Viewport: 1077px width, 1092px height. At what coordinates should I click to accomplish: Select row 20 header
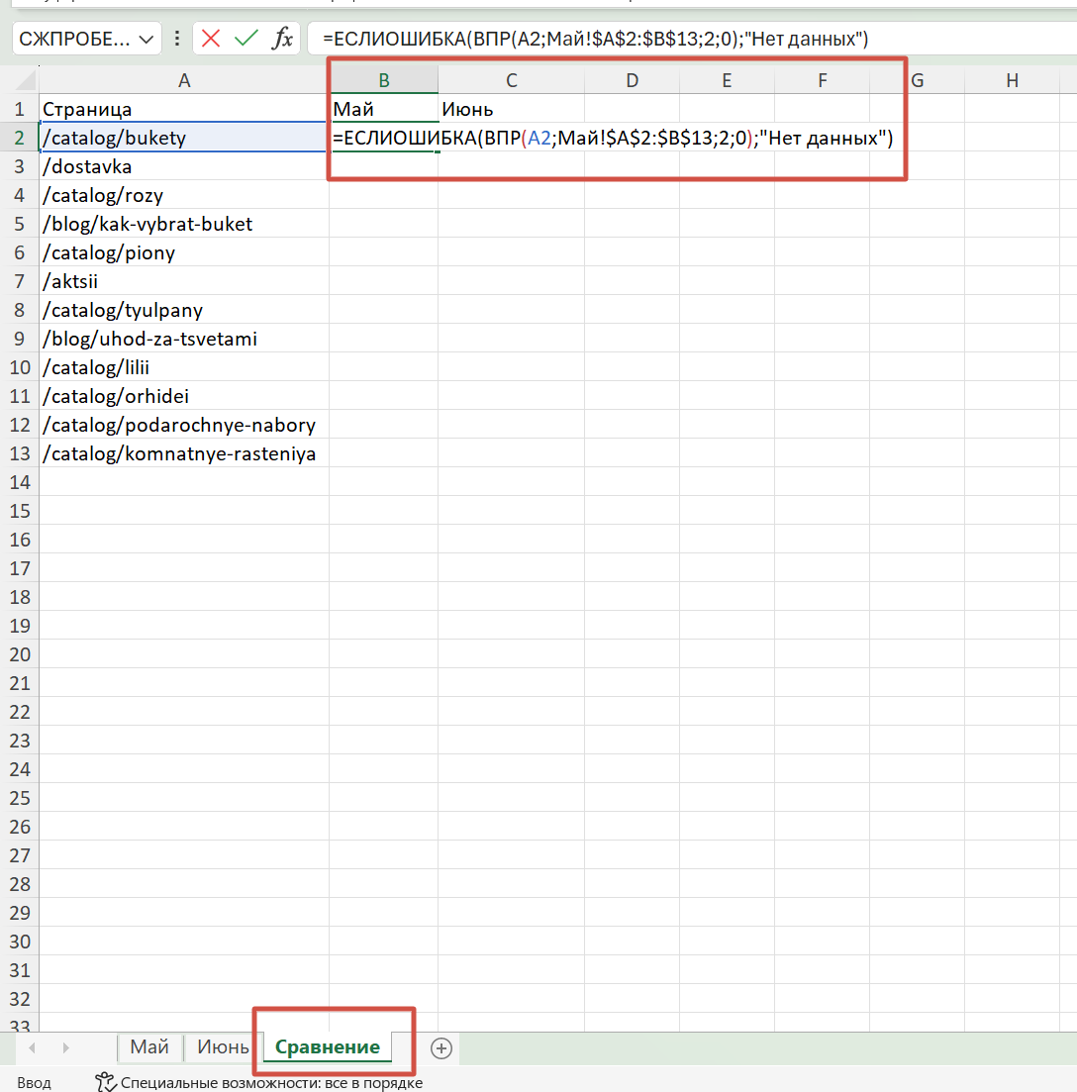click(x=20, y=654)
